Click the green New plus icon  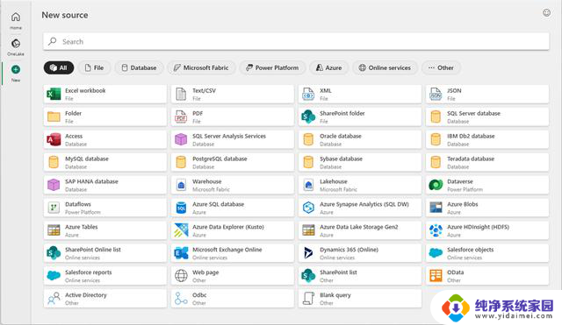16,69
